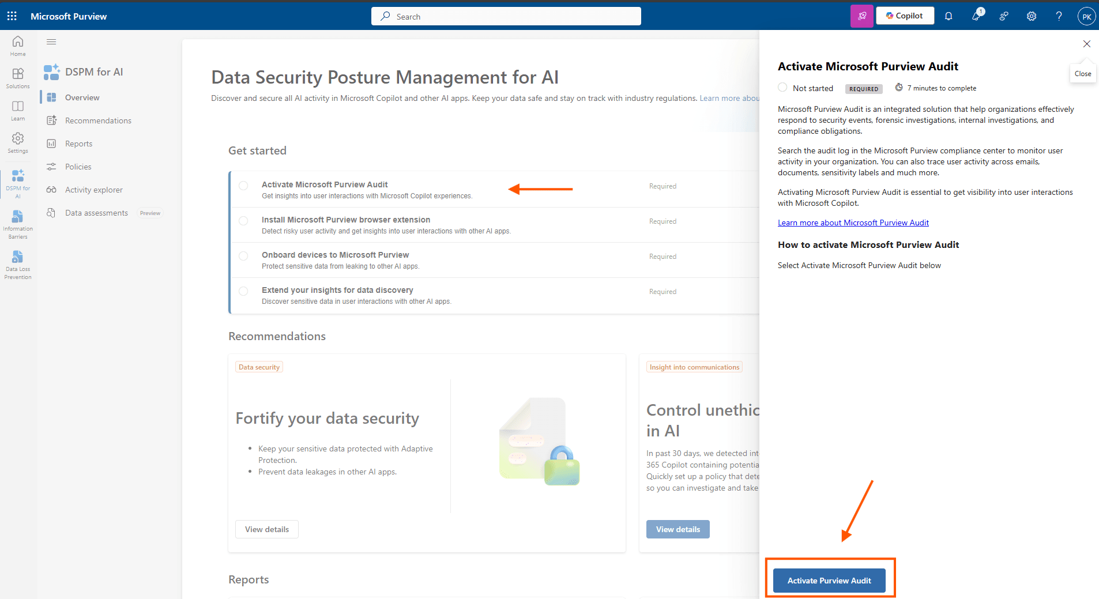This screenshot has width=1099, height=599.
Task: Close the Activate Purview Audit panel
Action: [x=1086, y=44]
